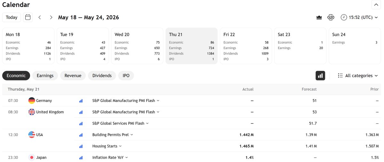Click importance bars icon in Germany row
384x162 pixels.
[x=81, y=101]
